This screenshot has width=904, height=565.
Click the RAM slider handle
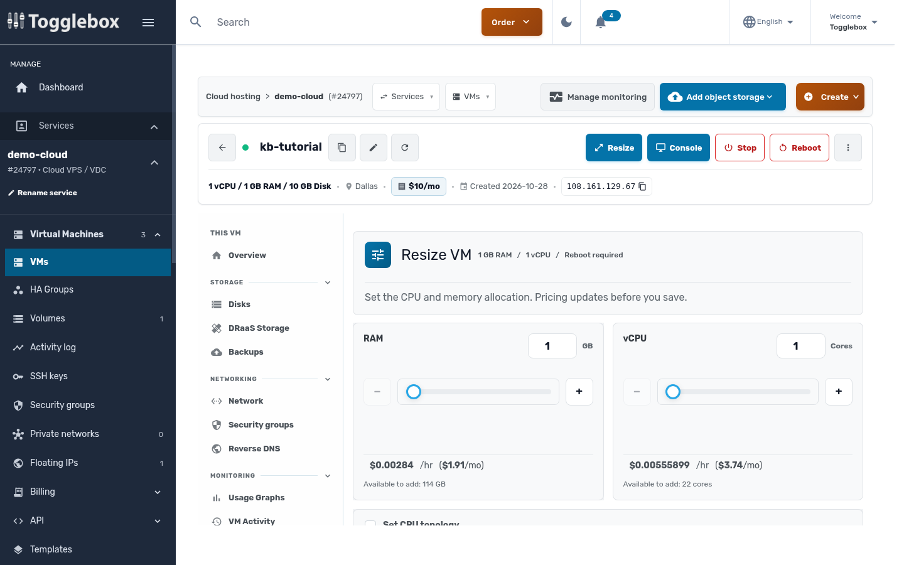coord(414,392)
